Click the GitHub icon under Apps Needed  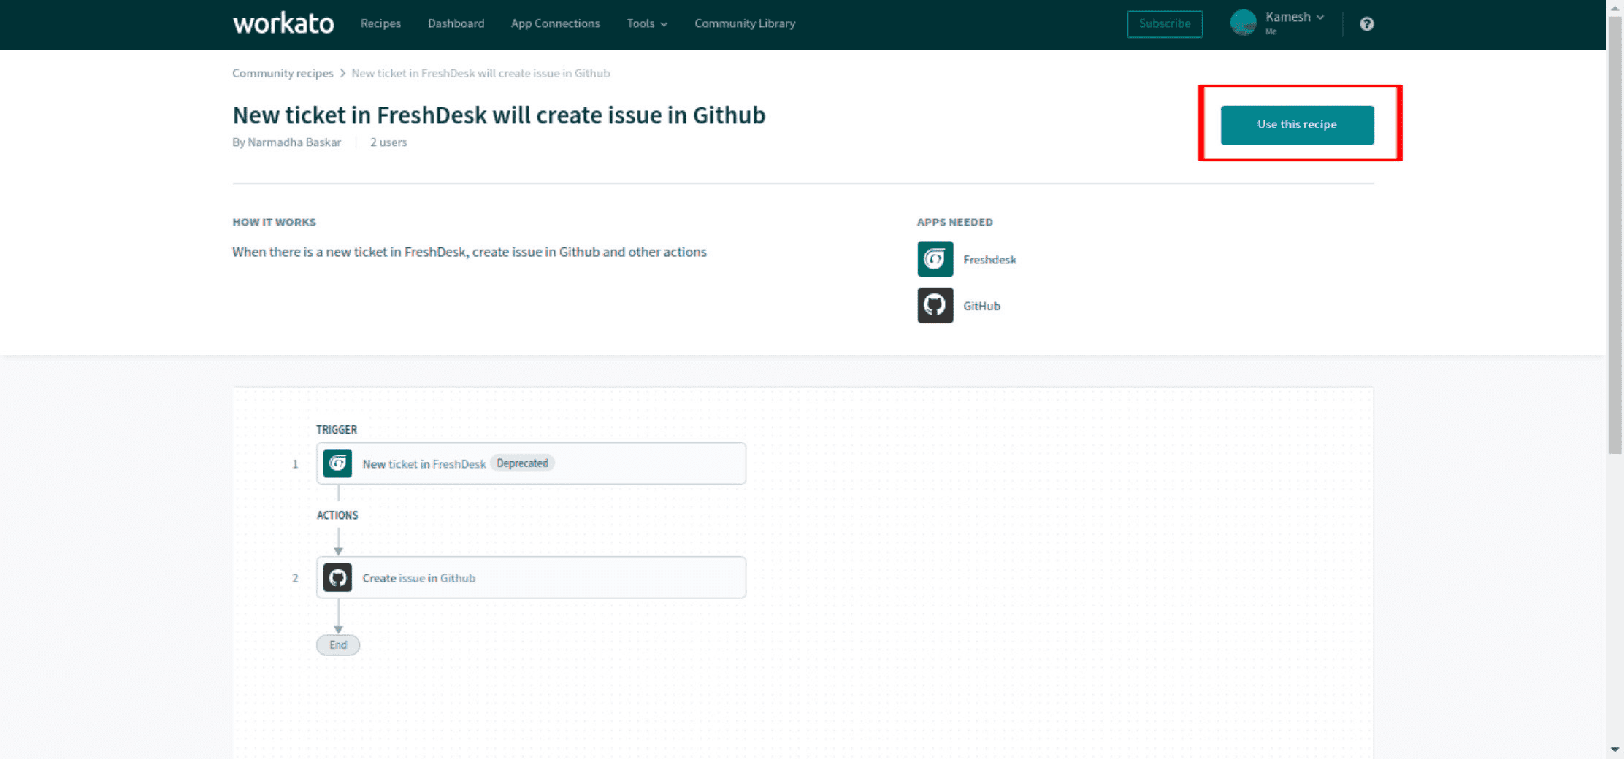click(x=935, y=306)
